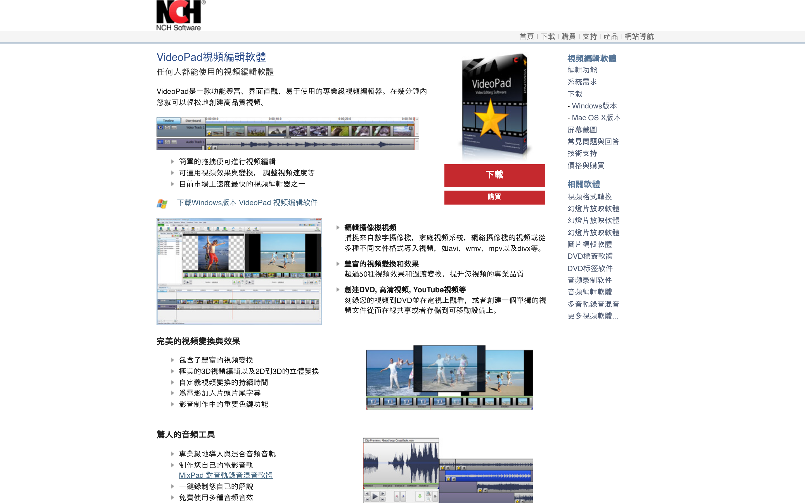
Task: Click bullet text 免費使用多種音頻音效
Action: (x=216, y=497)
